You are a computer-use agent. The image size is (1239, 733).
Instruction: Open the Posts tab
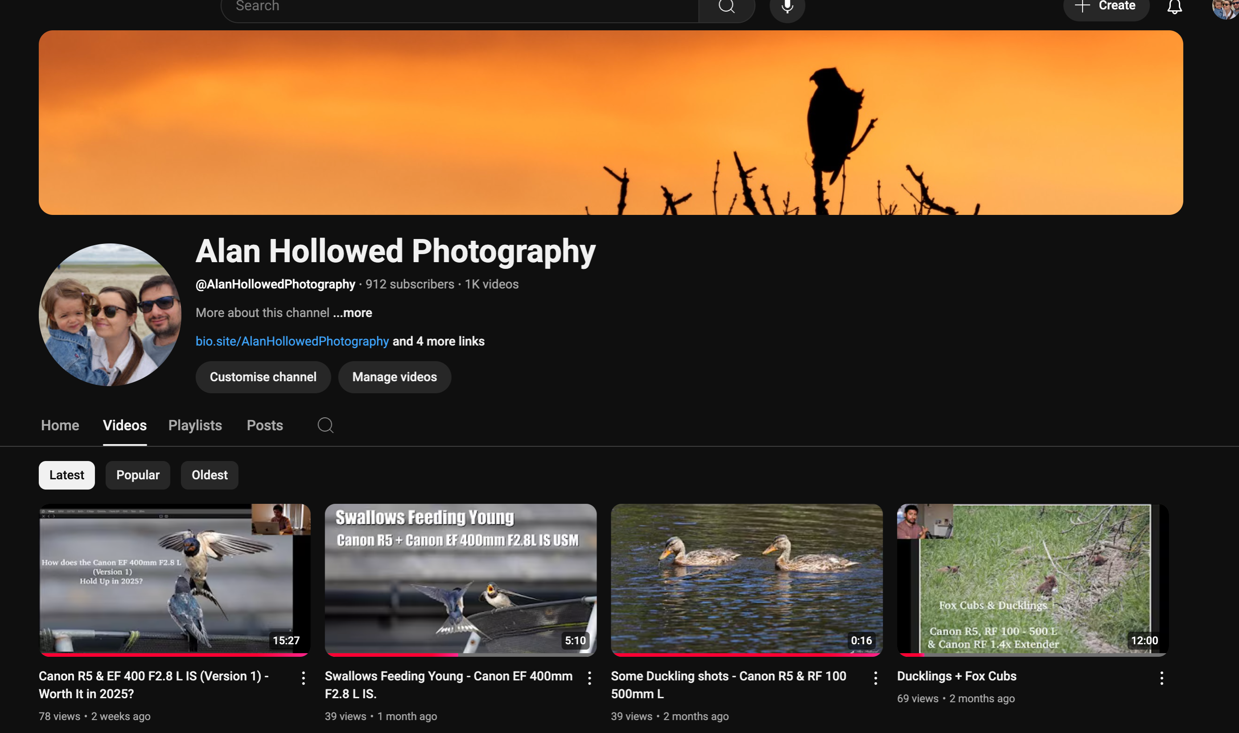tap(265, 425)
